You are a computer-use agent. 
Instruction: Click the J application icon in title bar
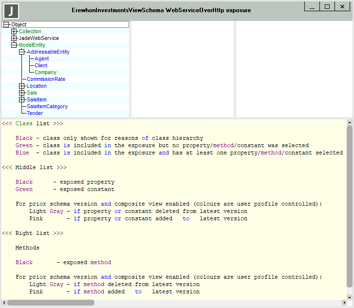pos(11,10)
